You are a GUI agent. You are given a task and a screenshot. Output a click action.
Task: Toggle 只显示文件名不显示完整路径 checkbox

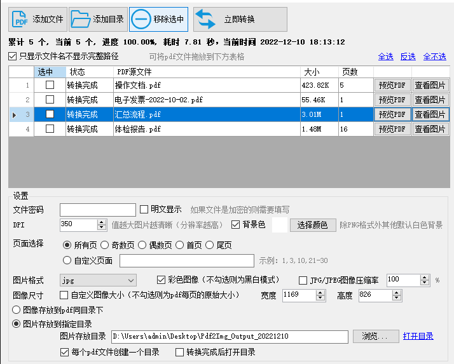(x=13, y=57)
